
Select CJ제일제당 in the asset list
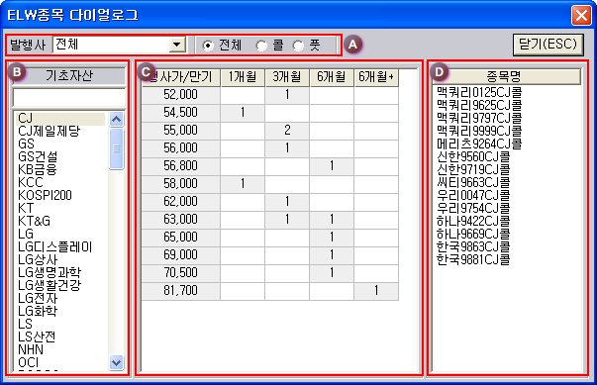click(50, 131)
